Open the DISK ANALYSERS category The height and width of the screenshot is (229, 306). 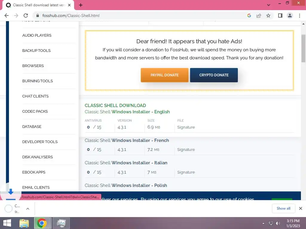tap(37, 157)
